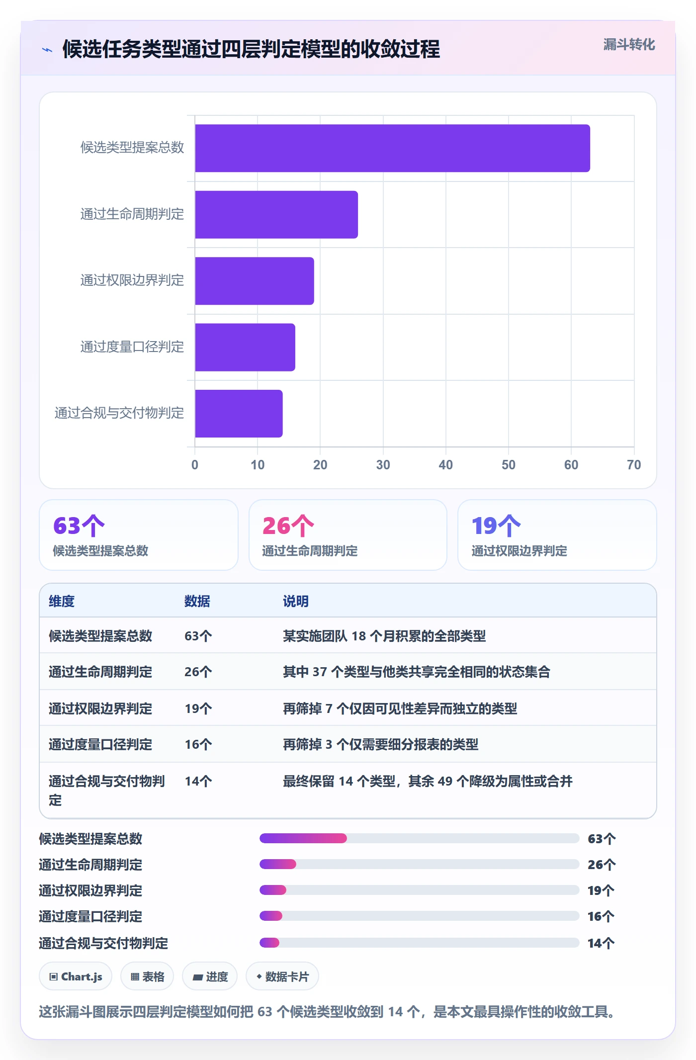The width and height of the screenshot is (696, 1060).
Task: Click the 说明 table column header
Action: click(x=296, y=601)
